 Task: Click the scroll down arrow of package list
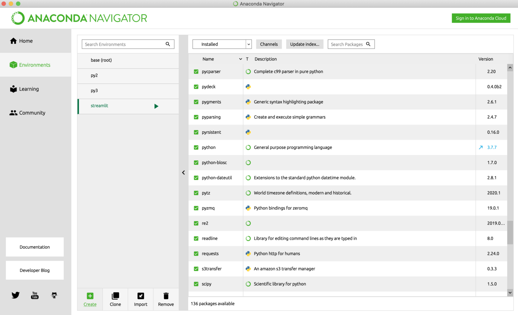[510, 293]
